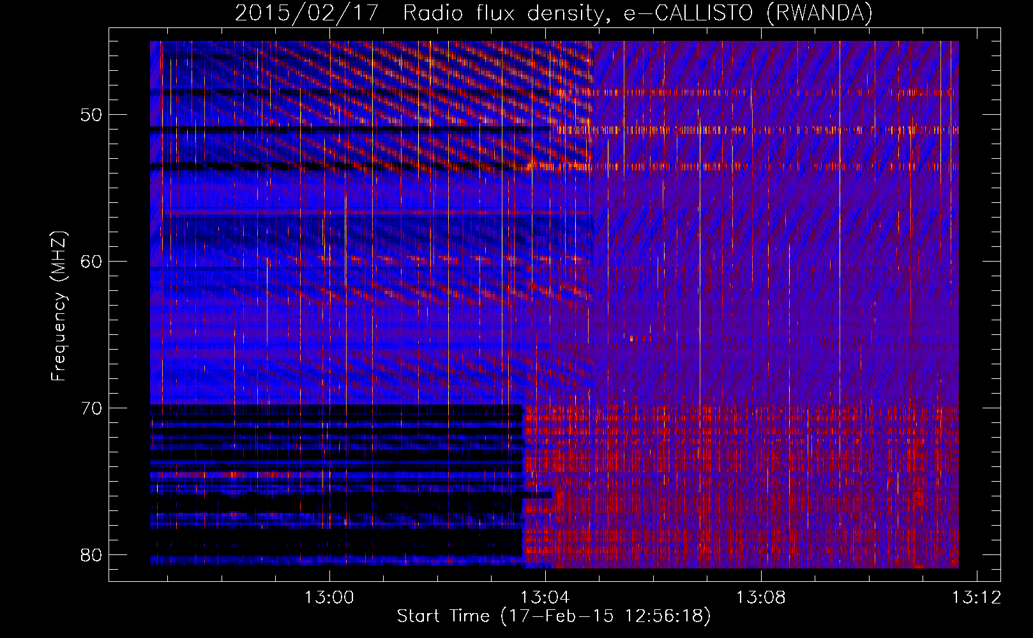Click the "13:04" time tick label
Image resolution: width=1033 pixels, height=638 pixels.
point(545,598)
